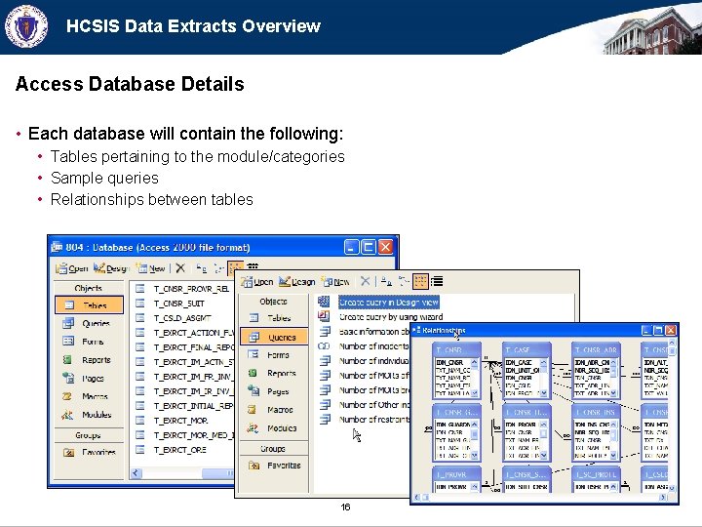This screenshot has width=702, height=527.
Task: Open Favorites group in the 804 Database window
Action: 89,452
